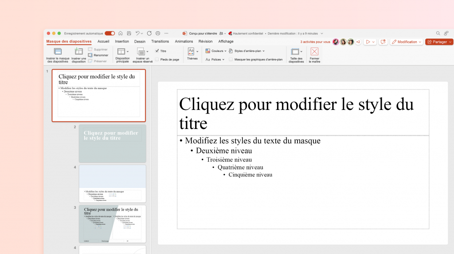Open the sharing status icon after file name
The image size is (454, 254).
point(221,33)
